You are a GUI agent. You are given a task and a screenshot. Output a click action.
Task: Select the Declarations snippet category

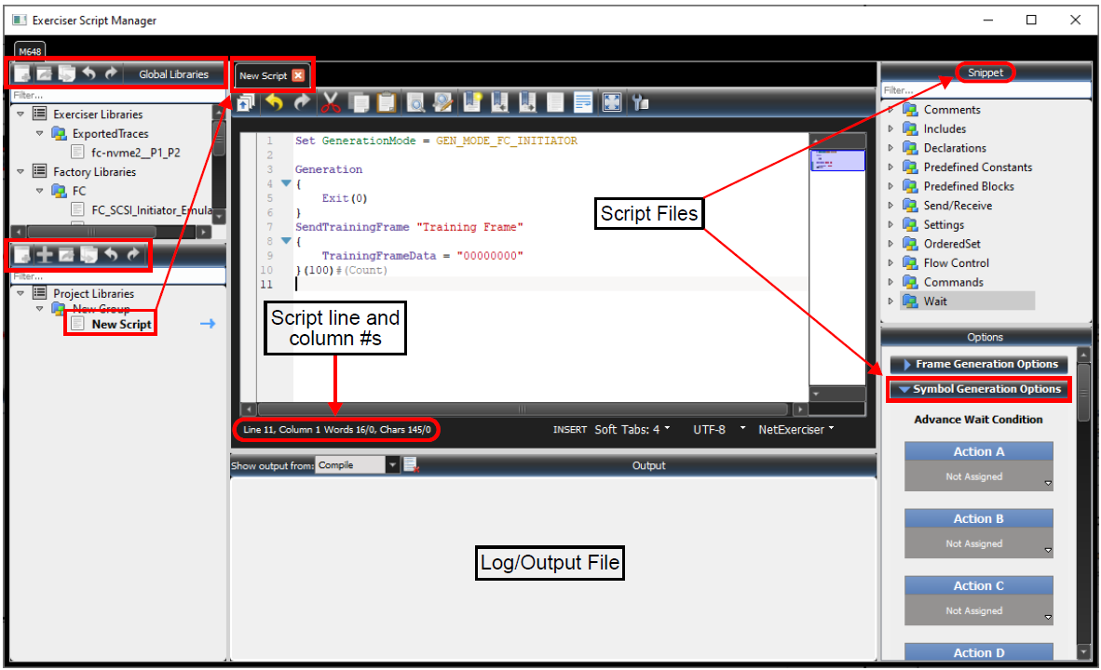click(x=955, y=148)
